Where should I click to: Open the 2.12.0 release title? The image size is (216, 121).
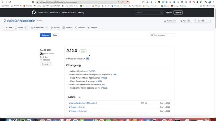point(72,51)
